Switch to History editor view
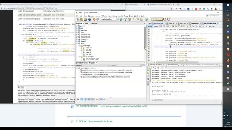The width and height of the screenshot is (232, 130). (156, 26)
